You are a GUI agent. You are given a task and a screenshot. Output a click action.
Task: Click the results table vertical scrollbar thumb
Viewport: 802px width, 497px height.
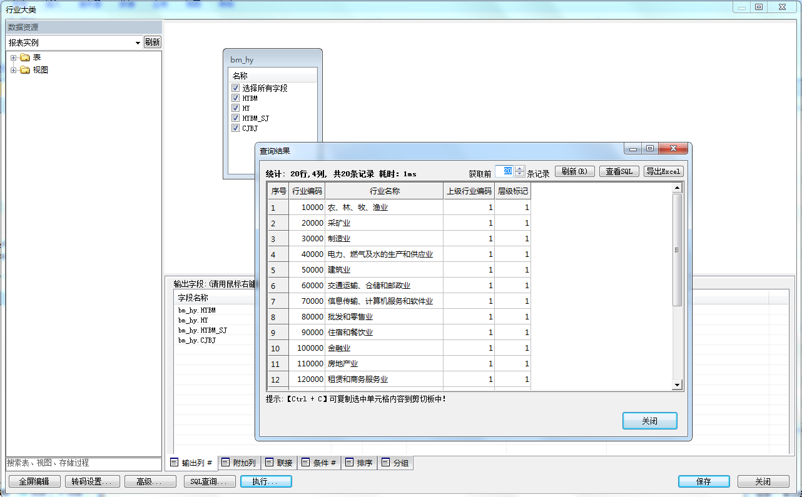(677, 250)
